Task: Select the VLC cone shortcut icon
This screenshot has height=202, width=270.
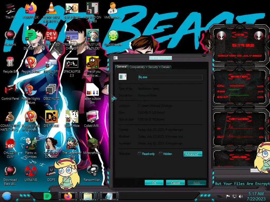Action: pyautogui.click(x=51, y=13)
